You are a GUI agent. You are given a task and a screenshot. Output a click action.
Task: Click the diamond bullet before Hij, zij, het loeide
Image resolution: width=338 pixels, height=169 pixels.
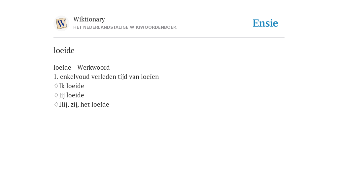click(56, 105)
